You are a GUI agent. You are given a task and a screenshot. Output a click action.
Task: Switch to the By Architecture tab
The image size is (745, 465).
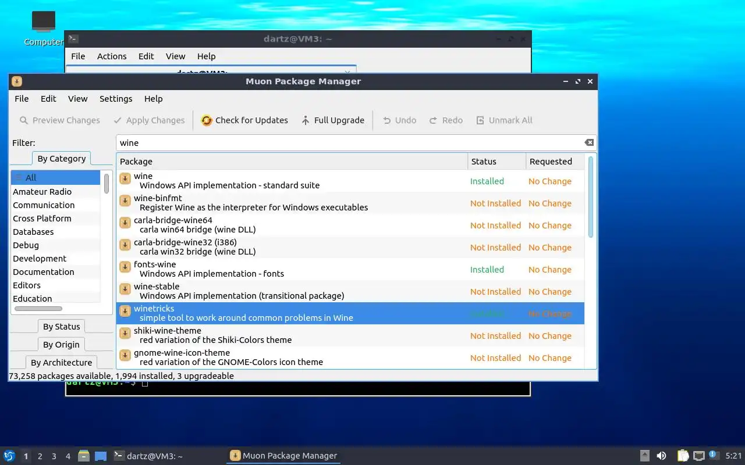[x=61, y=363]
